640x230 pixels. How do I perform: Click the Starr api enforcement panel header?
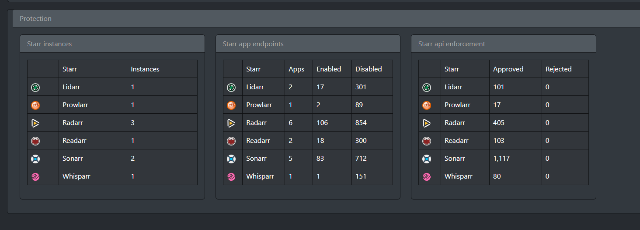(504, 44)
